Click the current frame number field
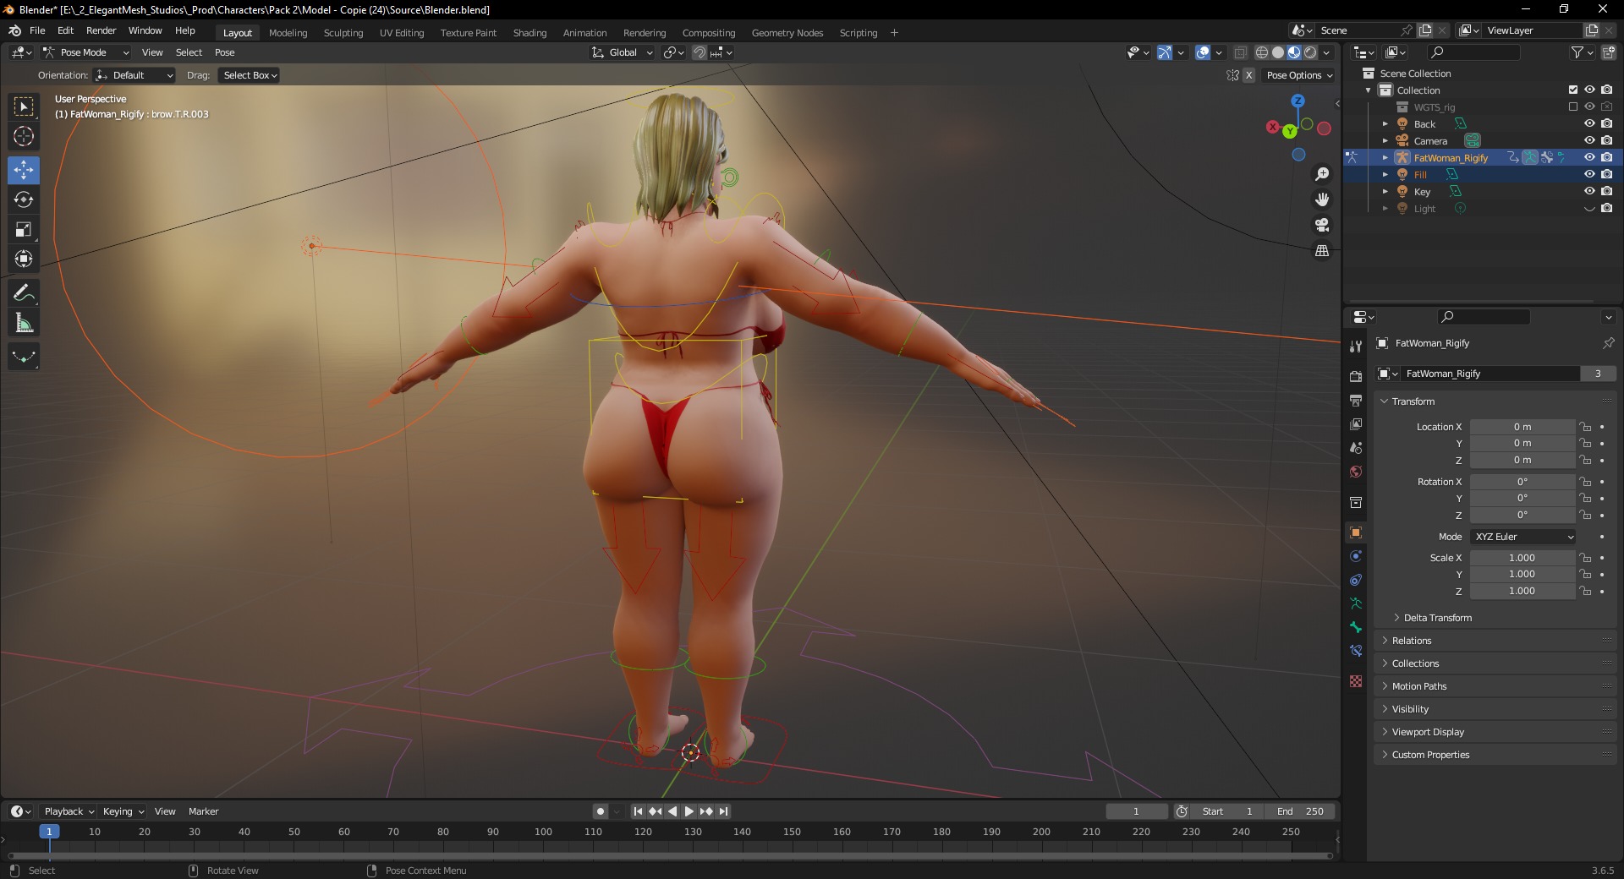Image resolution: width=1624 pixels, height=879 pixels. point(1136,811)
